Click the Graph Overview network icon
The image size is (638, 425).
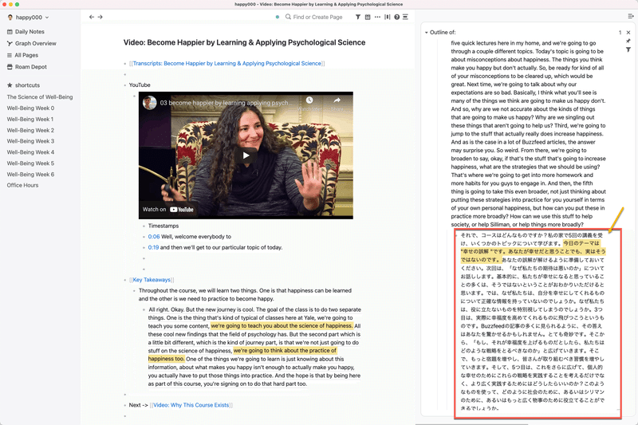[10, 44]
